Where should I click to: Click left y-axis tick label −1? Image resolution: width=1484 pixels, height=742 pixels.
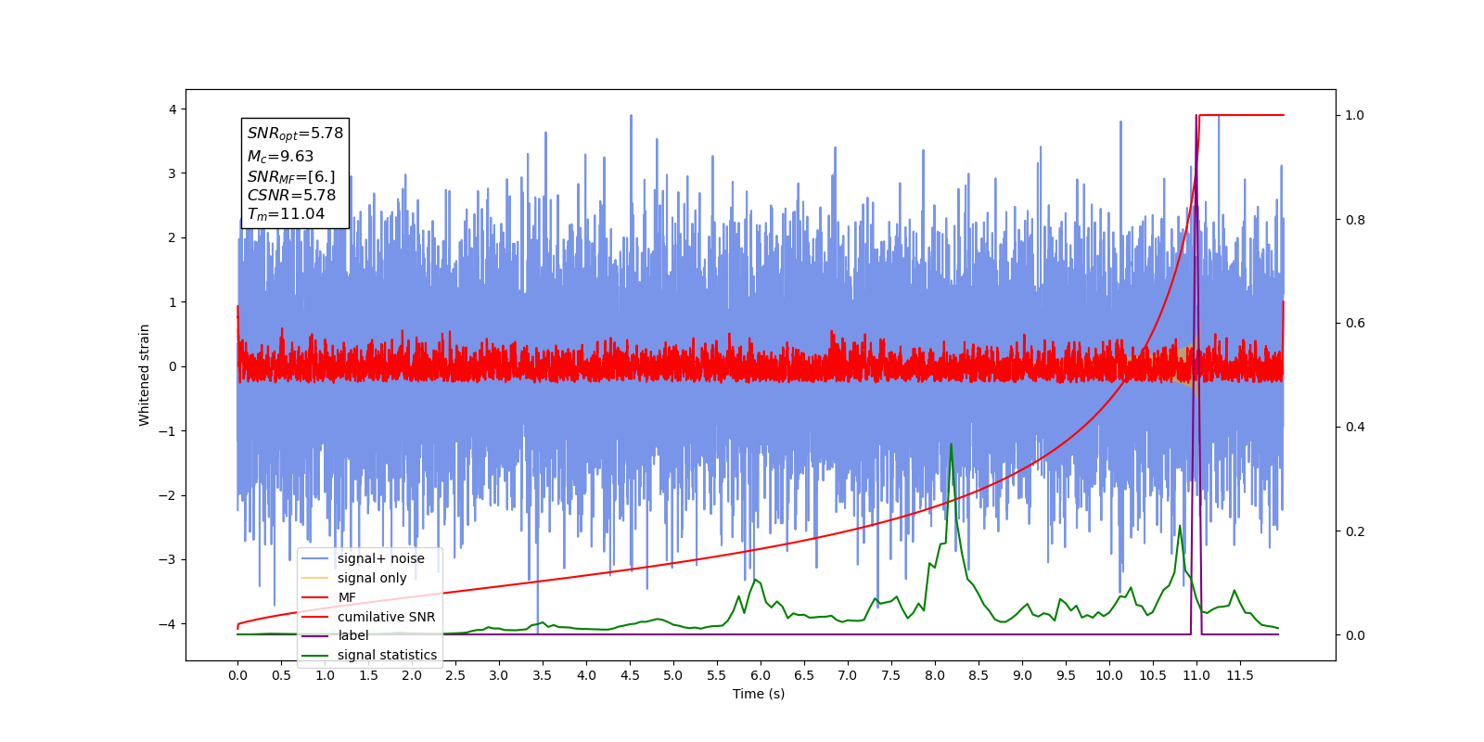pos(166,430)
